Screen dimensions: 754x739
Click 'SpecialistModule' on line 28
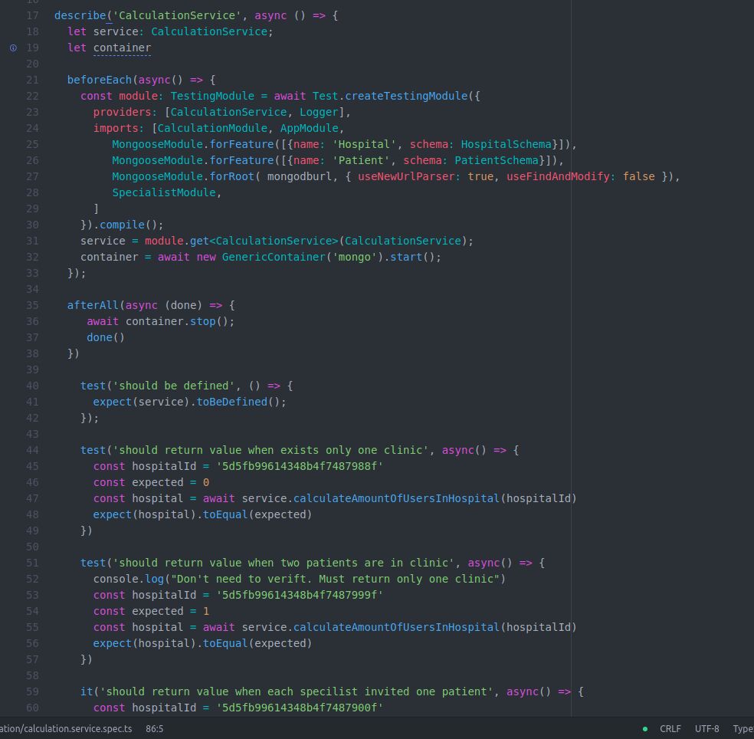(164, 192)
